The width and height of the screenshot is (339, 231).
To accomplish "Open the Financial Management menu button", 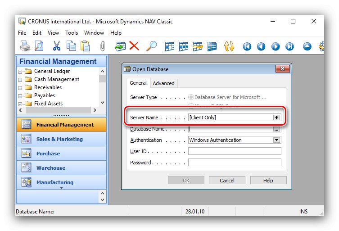I will point(61,125).
